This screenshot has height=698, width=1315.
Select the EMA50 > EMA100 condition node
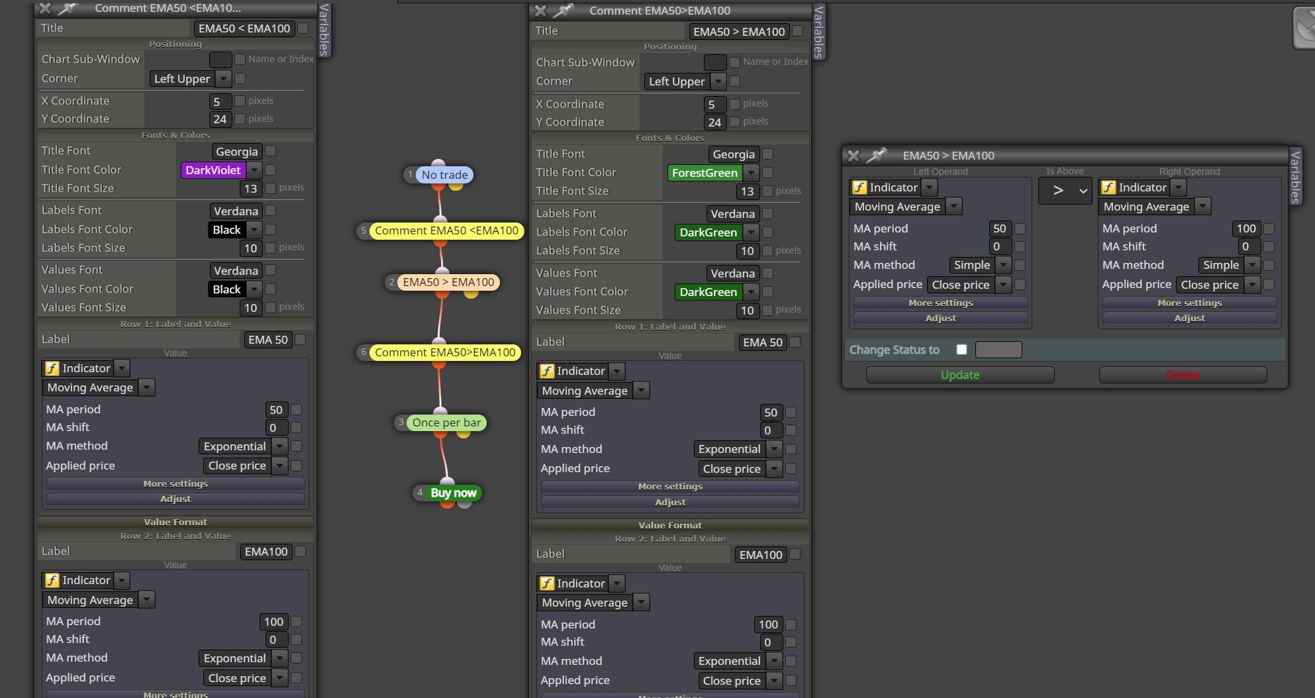448,282
